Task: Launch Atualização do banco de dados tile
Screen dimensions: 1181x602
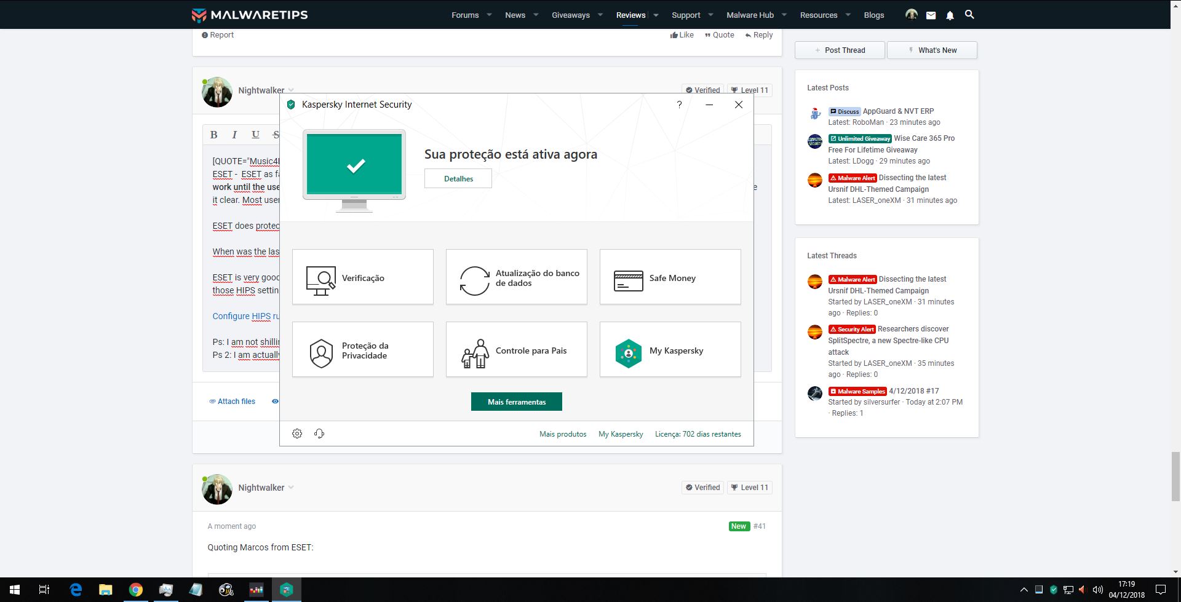Action: (x=517, y=277)
